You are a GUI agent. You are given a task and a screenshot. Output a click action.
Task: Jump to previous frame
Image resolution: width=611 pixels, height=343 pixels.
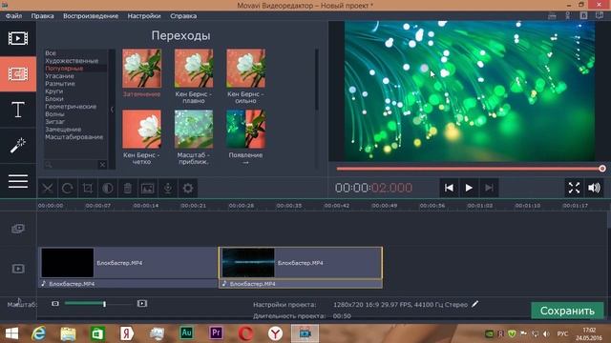click(449, 188)
